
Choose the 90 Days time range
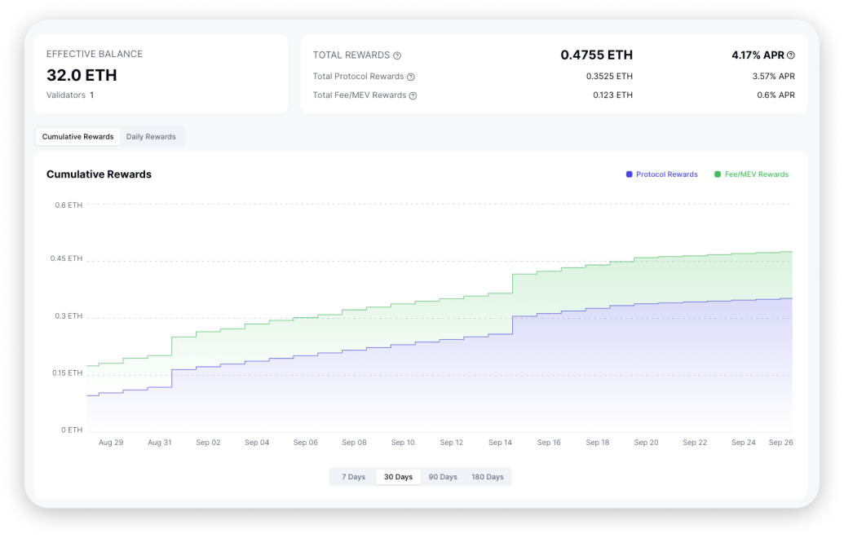click(443, 477)
